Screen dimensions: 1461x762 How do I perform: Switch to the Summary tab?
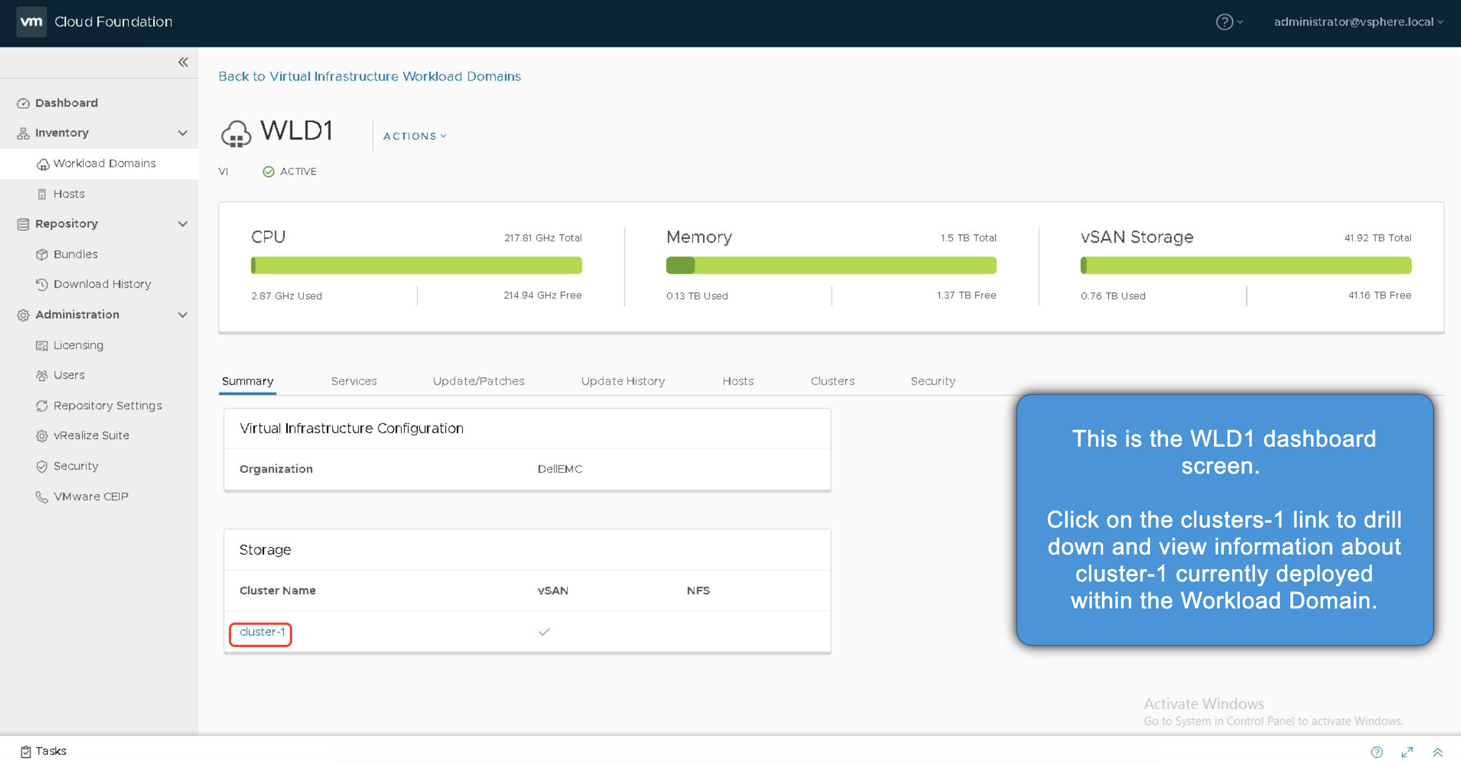[x=248, y=381]
